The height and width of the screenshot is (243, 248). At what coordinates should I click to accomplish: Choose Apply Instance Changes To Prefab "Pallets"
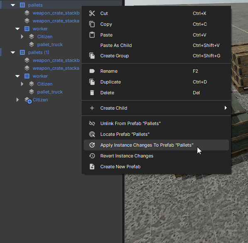(x=156, y=145)
